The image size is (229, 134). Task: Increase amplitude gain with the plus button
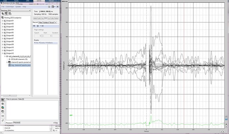pyautogui.click(x=226, y=124)
